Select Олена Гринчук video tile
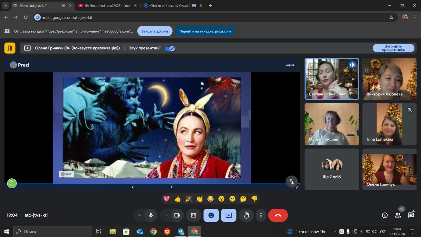This screenshot has height=237, width=421. click(x=389, y=169)
